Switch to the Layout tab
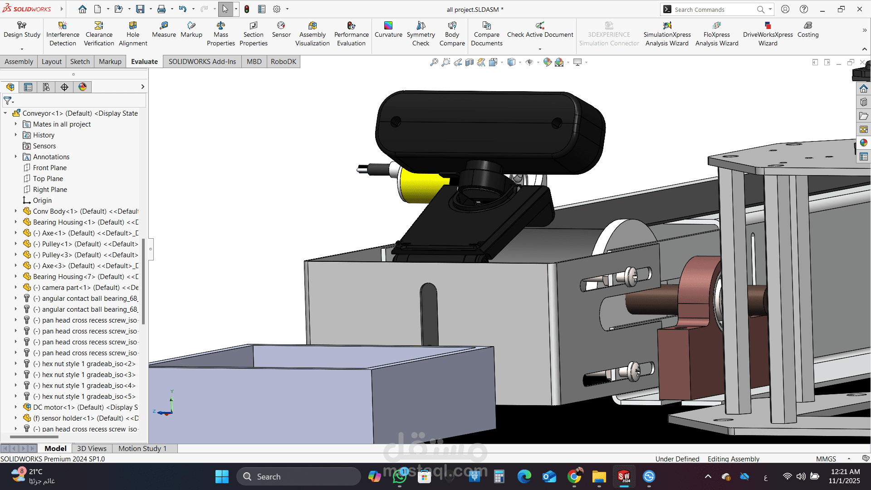 coord(52,62)
